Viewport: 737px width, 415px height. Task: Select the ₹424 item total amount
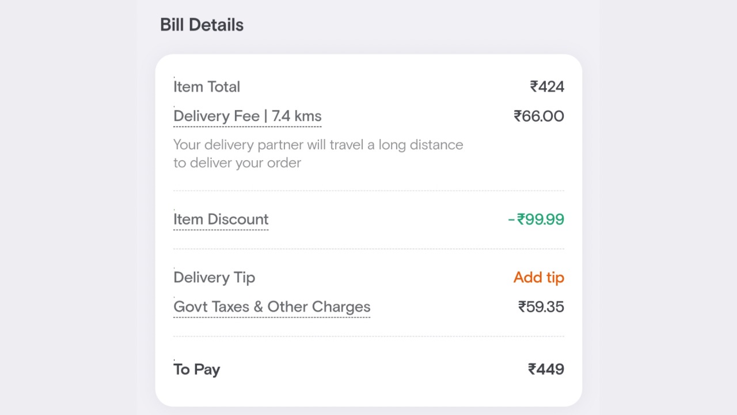547,87
